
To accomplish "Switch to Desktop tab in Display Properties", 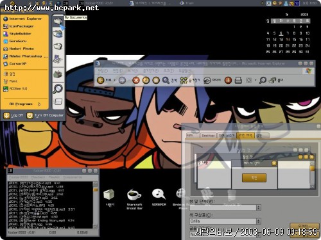I will (208, 136).
